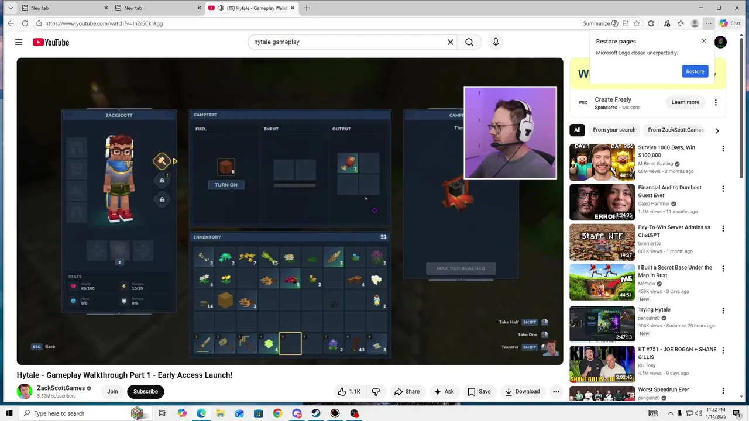749x421 pixels.
Task: Clear the search box text
Action: [451, 42]
